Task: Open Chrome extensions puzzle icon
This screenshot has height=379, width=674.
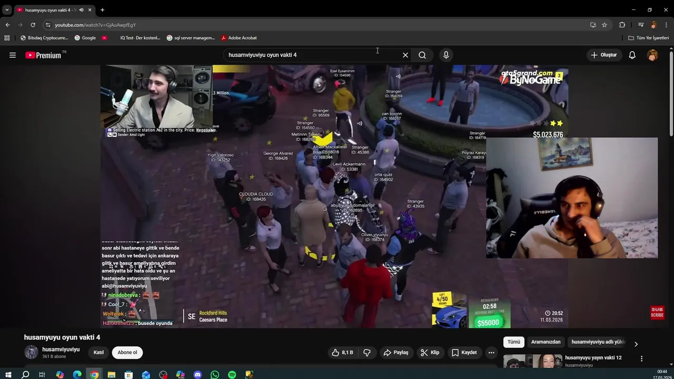Action: click(622, 25)
